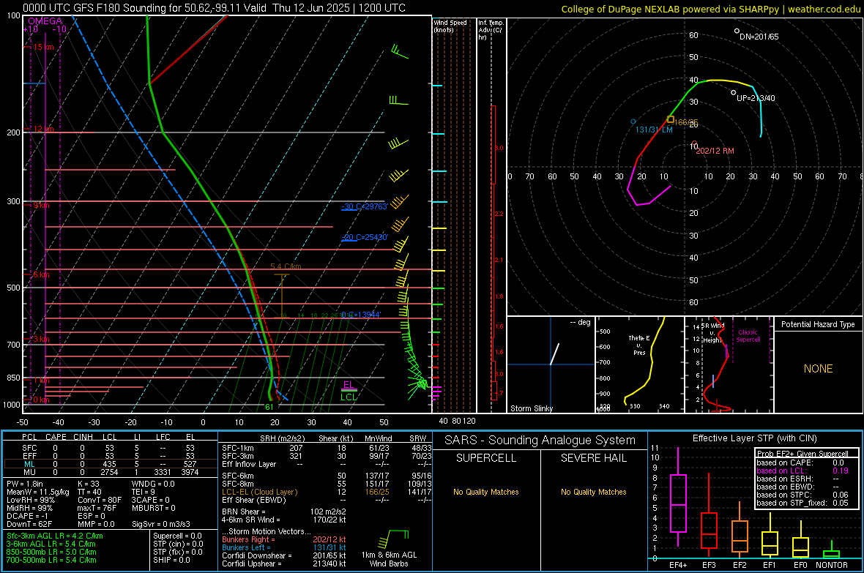Click the Classic Supercell label
Screen dimensions: 864x573
coord(748,336)
